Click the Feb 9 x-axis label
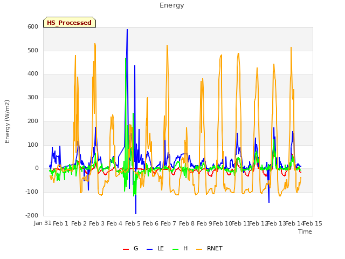The height and width of the screenshot is (259, 345). pyautogui.click(x=204, y=223)
